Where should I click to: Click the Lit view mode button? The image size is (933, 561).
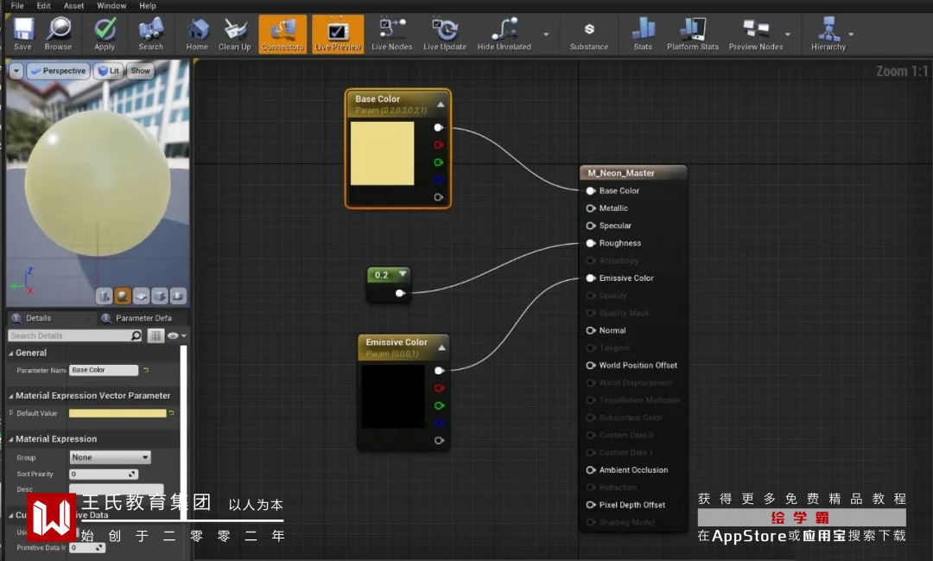(109, 71)
